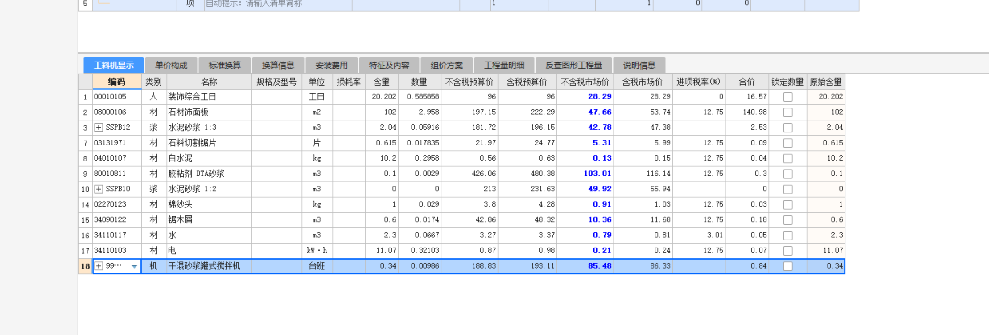Screen dimensions: 989x335
Task: Open the 组价方案 tab
Action: 446,65
